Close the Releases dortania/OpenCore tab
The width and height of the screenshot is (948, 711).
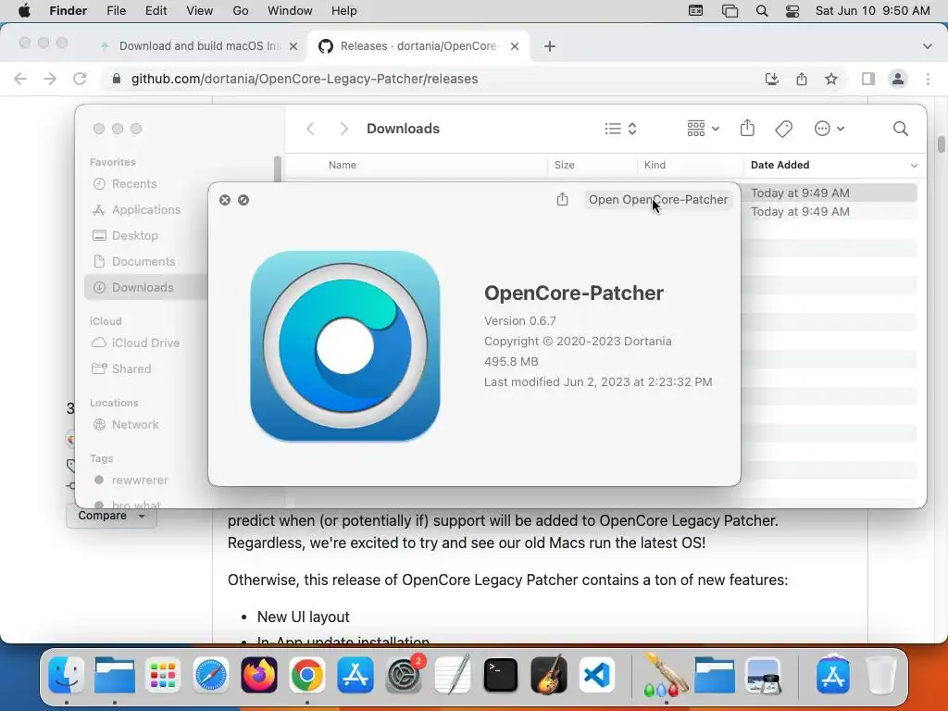515,46
